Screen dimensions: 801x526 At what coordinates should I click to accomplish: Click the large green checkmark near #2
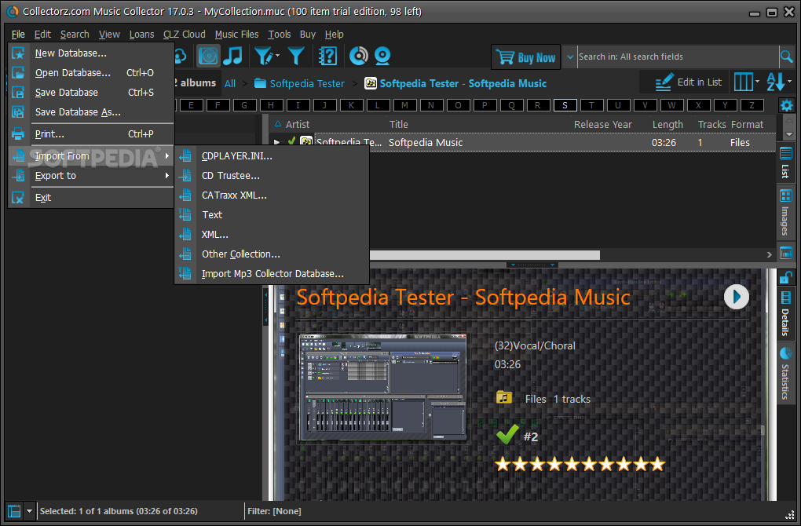click(507, 435)
